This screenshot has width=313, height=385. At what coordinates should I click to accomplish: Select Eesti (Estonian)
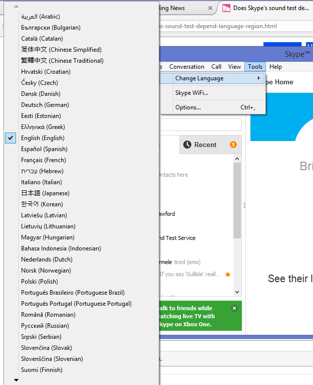41,116
